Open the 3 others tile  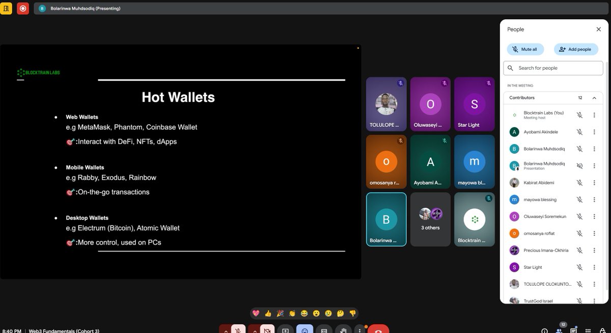pyautogui.click(x=430, y=219)
